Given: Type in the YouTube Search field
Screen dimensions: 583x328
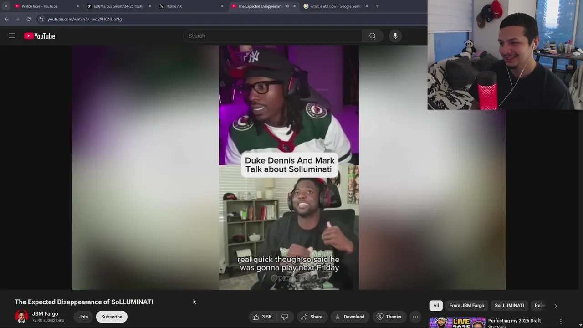Looking at the screenshot, I should 273,36.
